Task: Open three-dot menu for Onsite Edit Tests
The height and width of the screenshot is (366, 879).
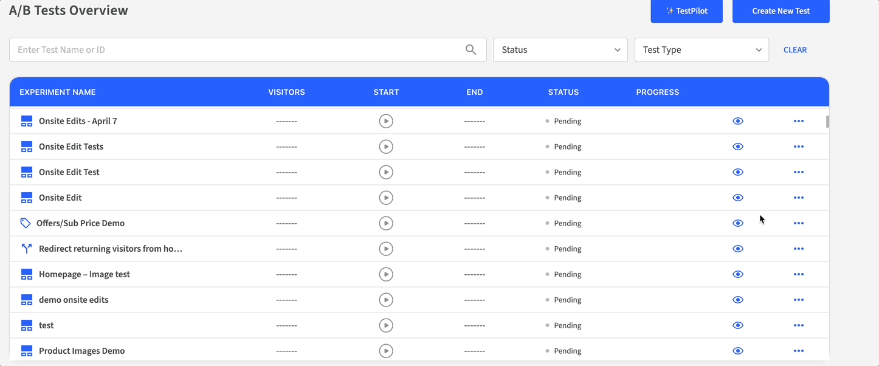Action: [798, 147]
